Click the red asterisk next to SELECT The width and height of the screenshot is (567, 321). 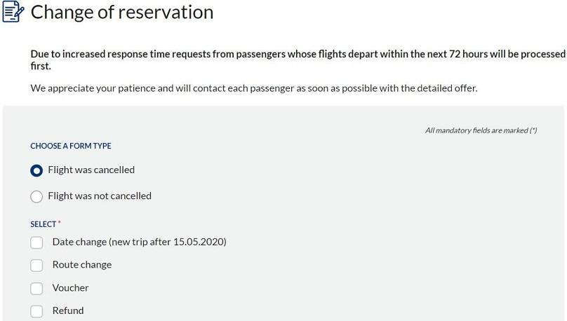coord(60,223)
